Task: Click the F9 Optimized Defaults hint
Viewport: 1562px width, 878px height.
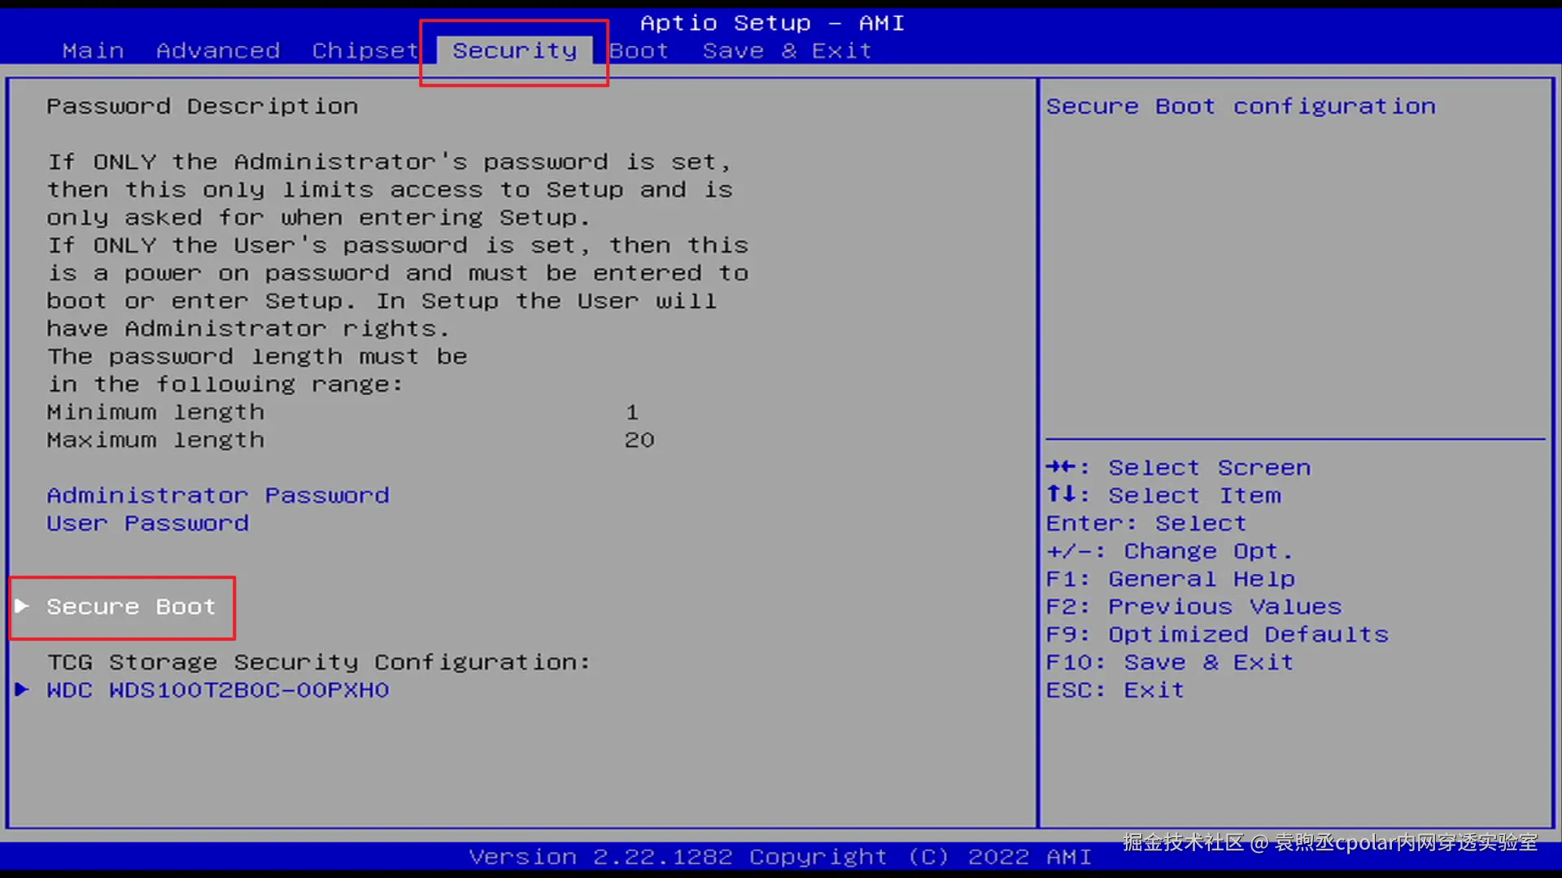Action: pyautogui.click(x=1217, y=634)
